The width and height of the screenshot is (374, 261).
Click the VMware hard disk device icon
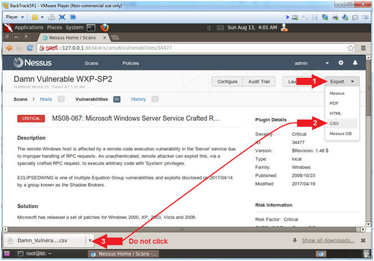tap(295, 17)
